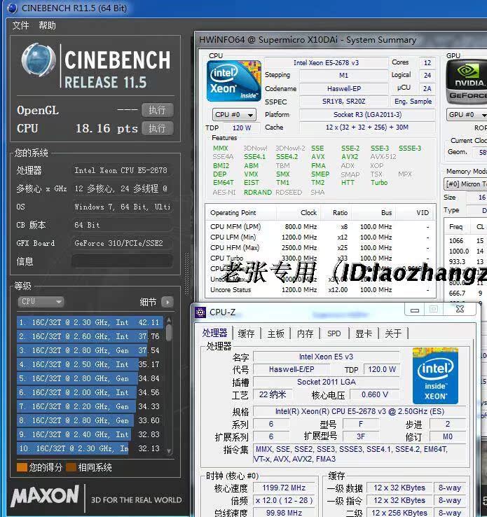Run the CPU test with 执行
Screen dimensions: 487x517
coord(157,128)
